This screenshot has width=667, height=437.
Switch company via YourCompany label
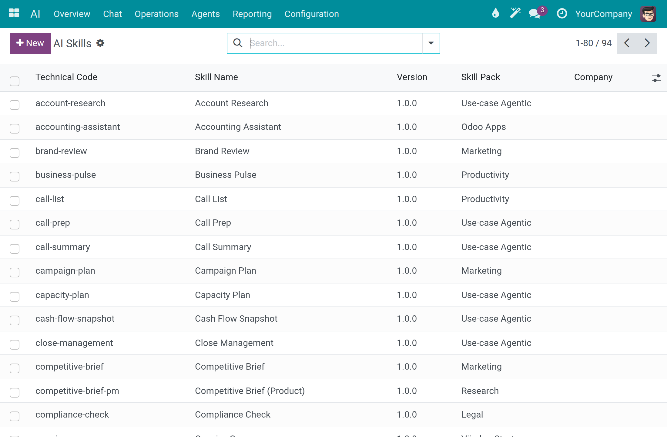pyautogui.click(x=604, y=14)
